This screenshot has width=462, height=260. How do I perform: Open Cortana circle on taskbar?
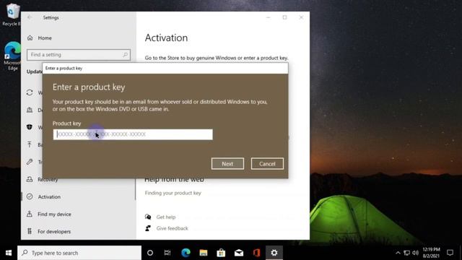(150, 253)
